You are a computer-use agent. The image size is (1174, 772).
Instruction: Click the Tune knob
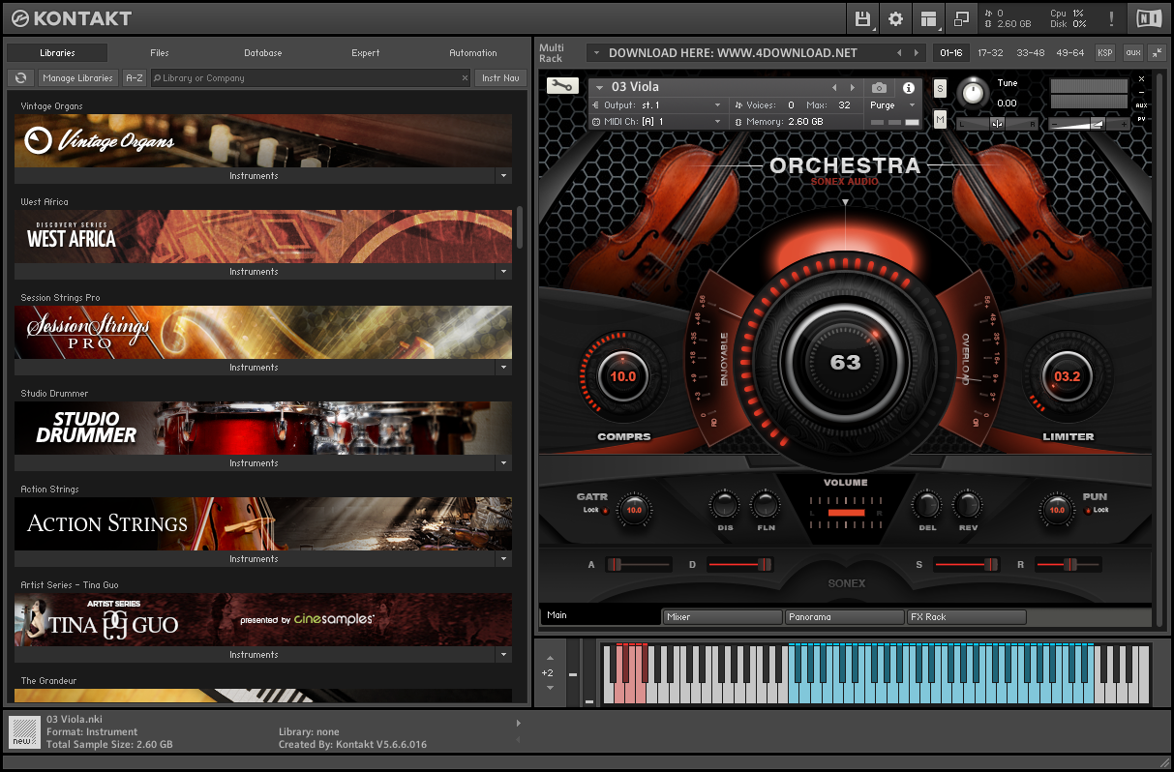(974, 93)
